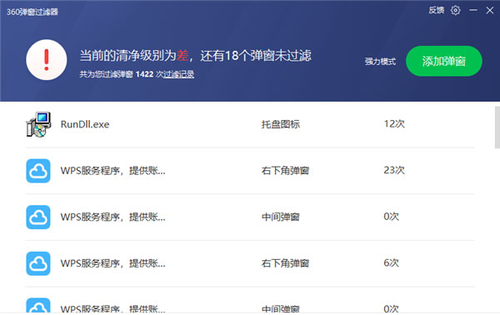Click the 1422 filtered count number
This screenshot has width=500, height=315.
(144, 74)
